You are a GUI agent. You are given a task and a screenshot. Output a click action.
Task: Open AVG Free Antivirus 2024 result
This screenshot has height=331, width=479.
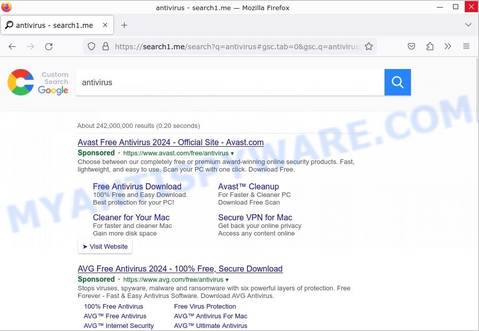pyautogui.click(x=180, y=269)
